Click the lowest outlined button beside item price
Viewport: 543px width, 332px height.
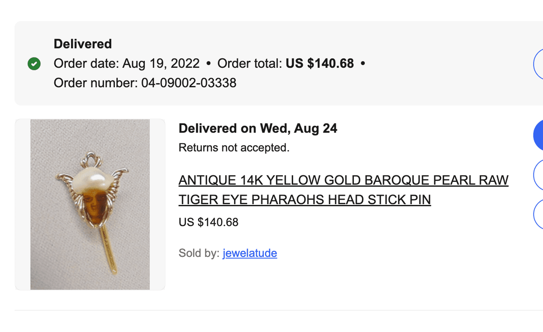538,213
